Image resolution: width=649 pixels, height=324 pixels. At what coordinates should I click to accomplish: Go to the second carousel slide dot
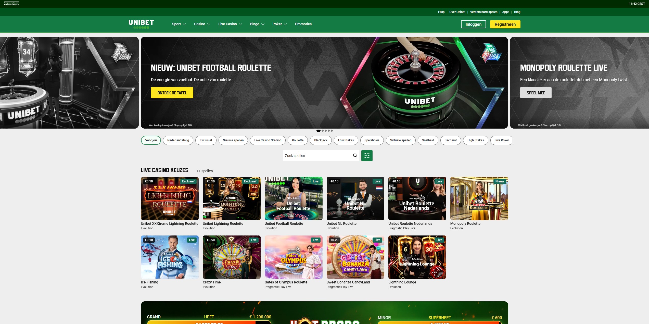(x=322, y=131)
